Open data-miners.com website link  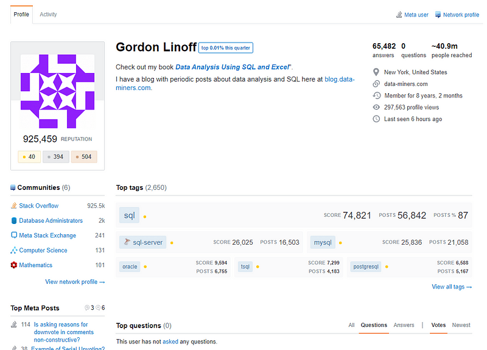point(405,84)
